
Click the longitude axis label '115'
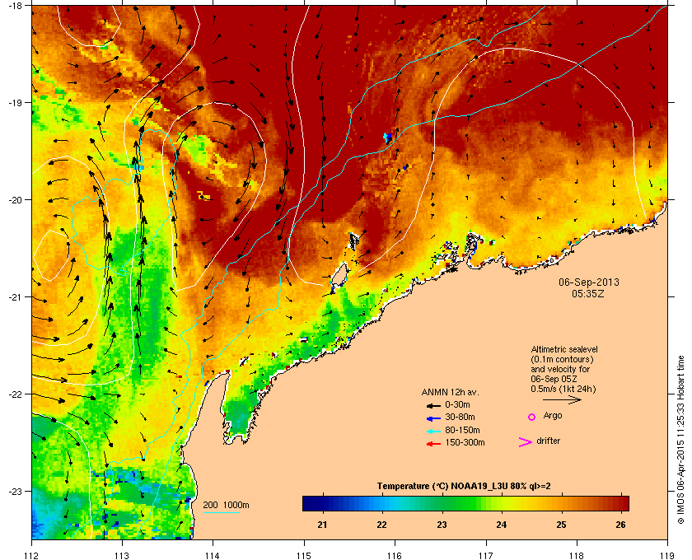pos(304,556)
